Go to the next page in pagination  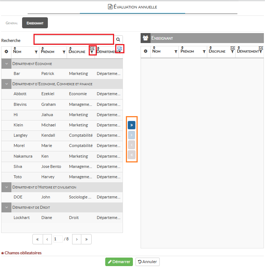[x=77, y=239]
